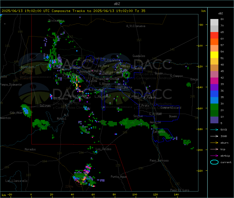Click the -80 km right axis tick

[201, 25]
